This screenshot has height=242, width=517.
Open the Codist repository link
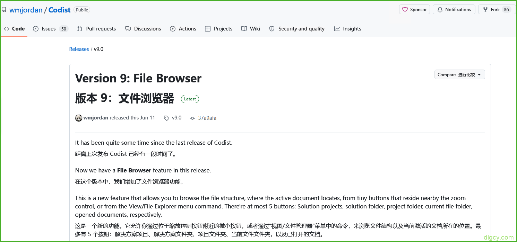[59, 10]
